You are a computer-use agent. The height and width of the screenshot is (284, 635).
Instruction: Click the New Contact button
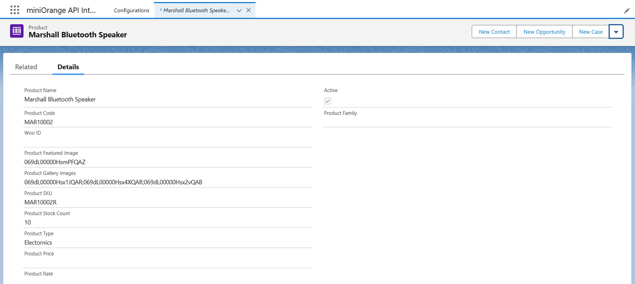[x=494, y=32]
